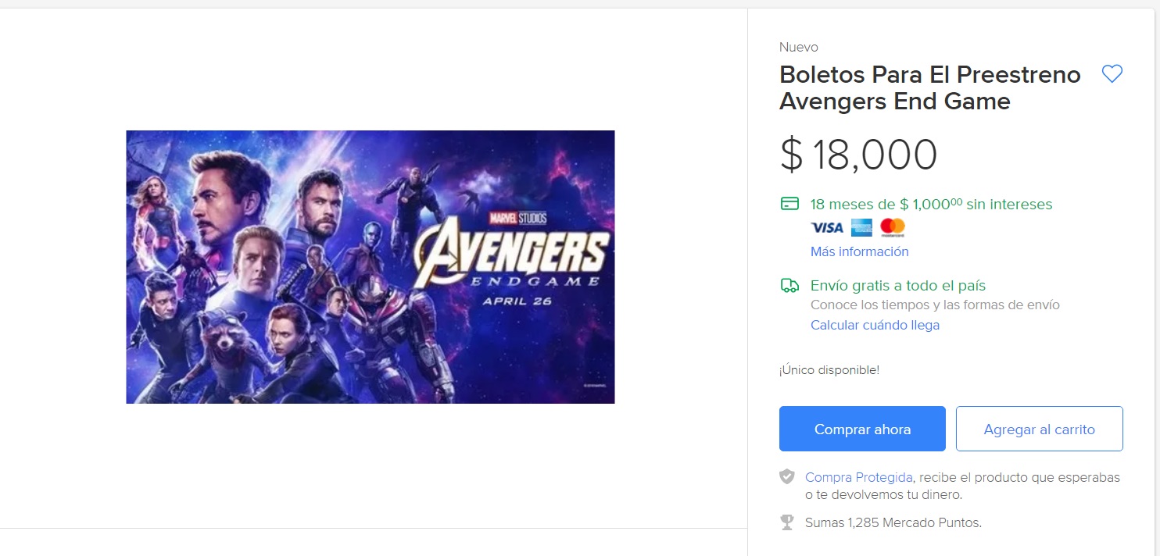Open the Calcular cuándo llega link

(875, 325)
